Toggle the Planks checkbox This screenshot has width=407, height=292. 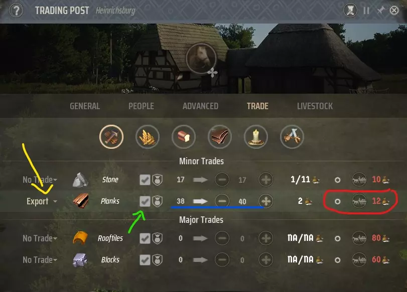(x=145, y=201)
